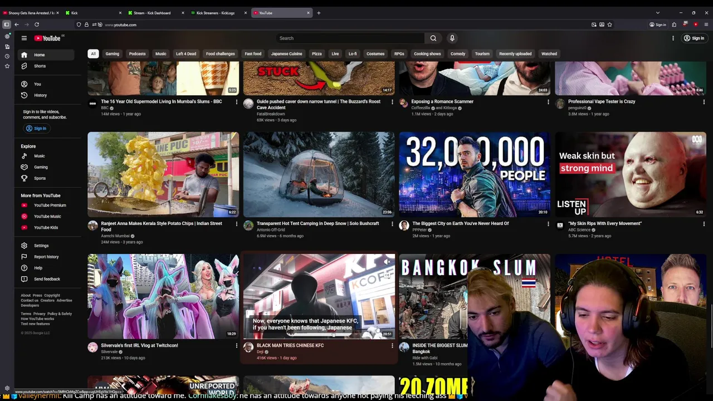
Task: Open Home in the sidebar
Action: coord(45,55)
